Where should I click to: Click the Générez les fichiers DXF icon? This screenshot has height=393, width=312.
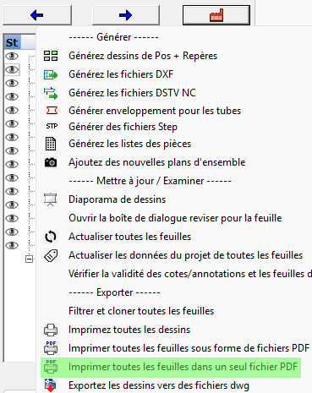pos(51,74)
